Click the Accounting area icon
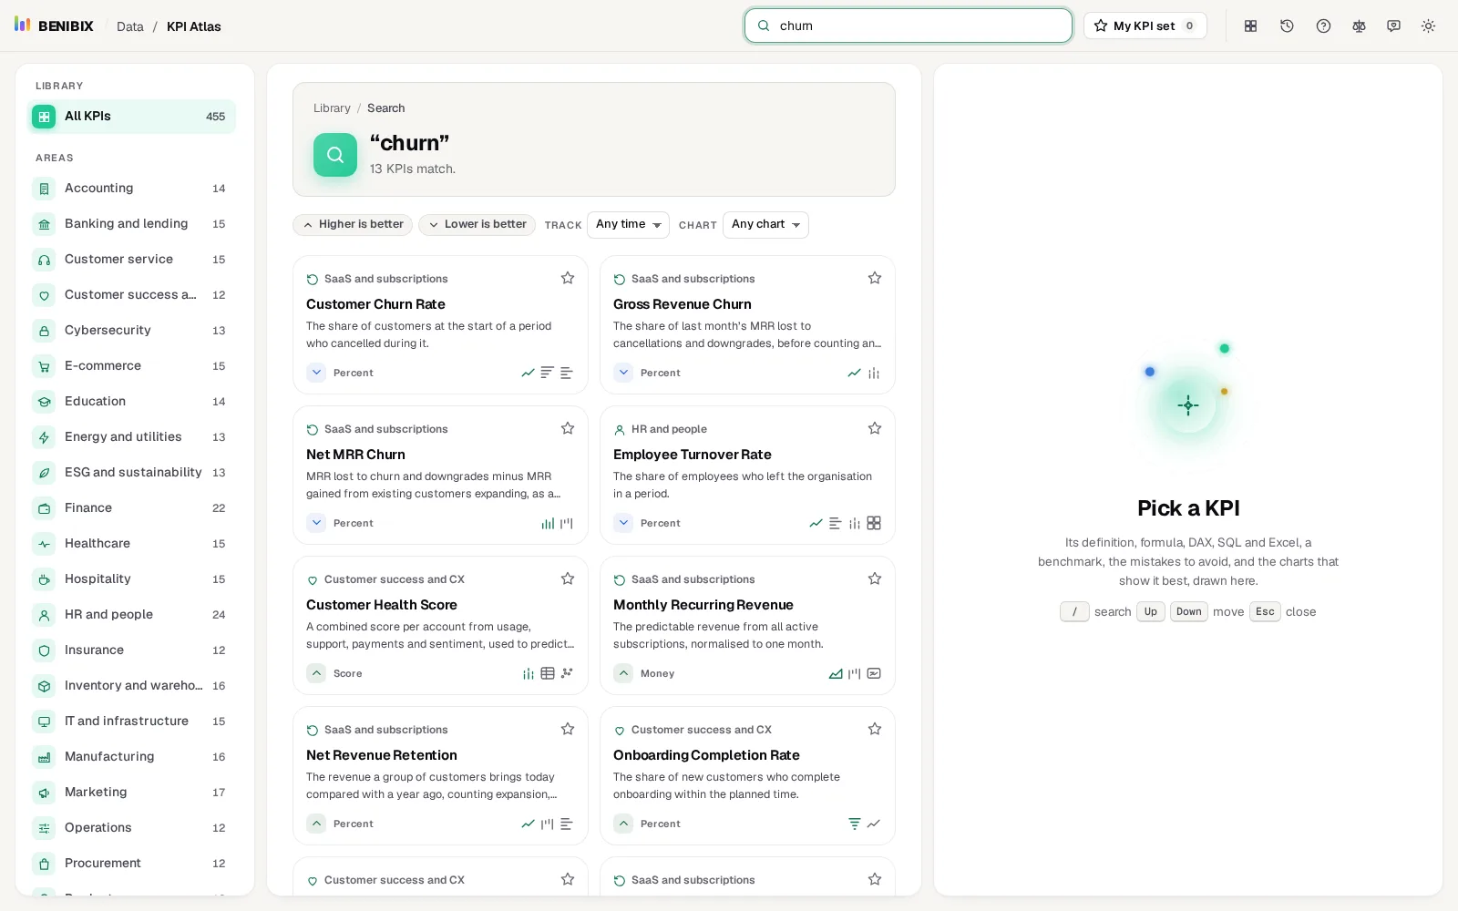 point(44,189)
